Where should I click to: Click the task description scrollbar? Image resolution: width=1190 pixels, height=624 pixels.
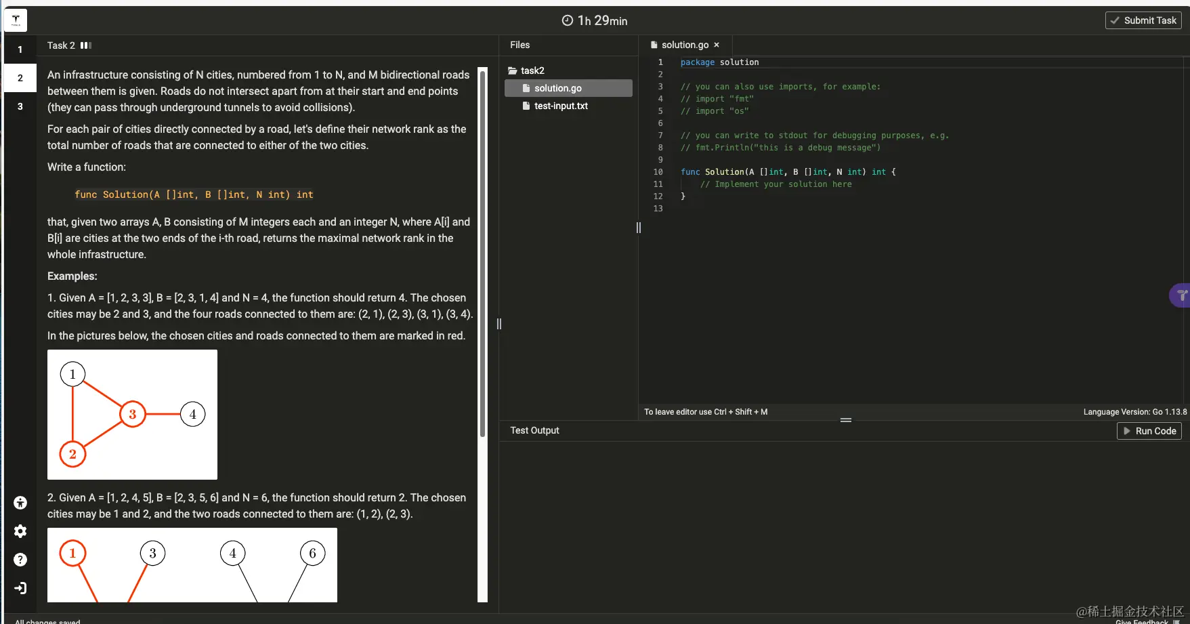(483, 253)
